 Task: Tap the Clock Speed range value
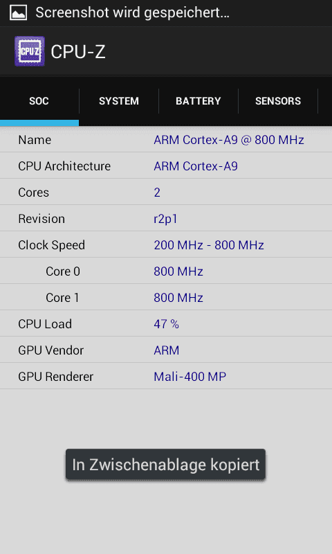click(x=209, y=245)
